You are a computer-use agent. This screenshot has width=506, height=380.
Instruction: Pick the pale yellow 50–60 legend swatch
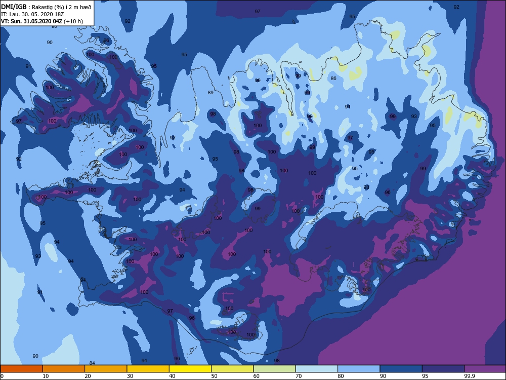[232, 369]
